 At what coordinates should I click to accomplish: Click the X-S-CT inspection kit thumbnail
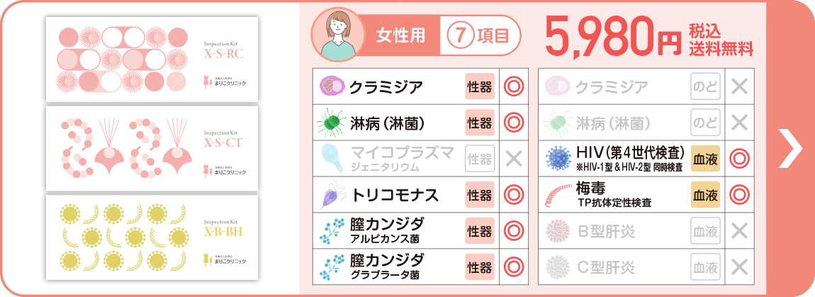click(x=152, y=149)
